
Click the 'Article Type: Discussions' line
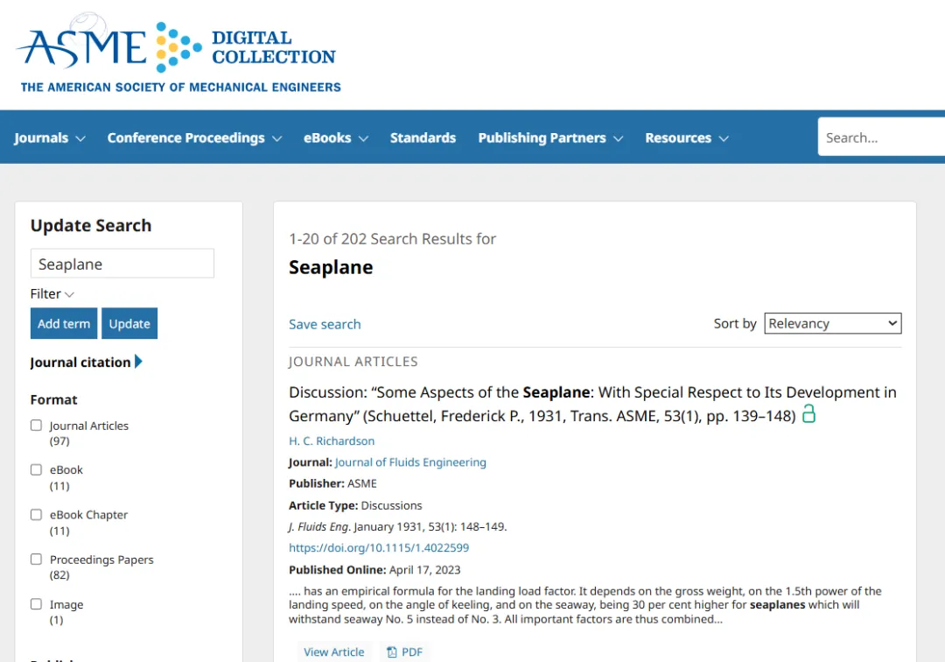tap(355, 505)
